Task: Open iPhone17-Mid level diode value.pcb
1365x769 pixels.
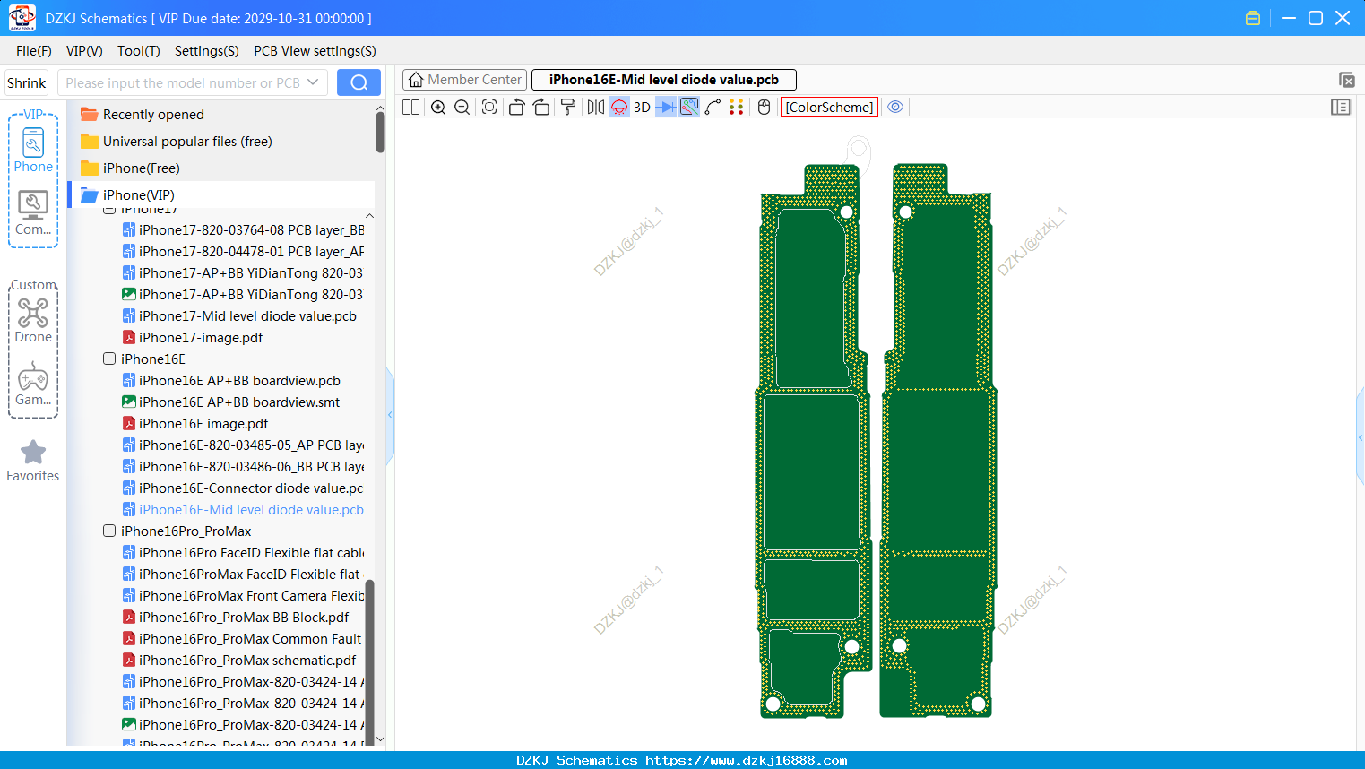Action: 247,316
